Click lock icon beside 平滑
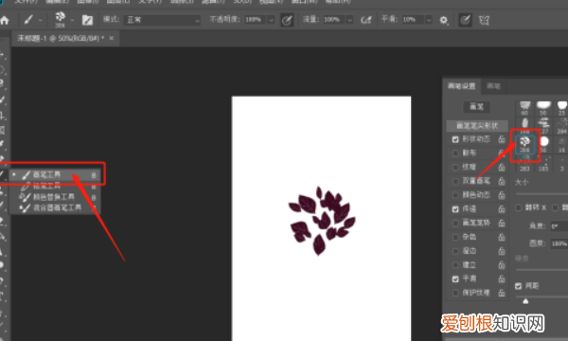The image size is (568, 341). [502, 278]
